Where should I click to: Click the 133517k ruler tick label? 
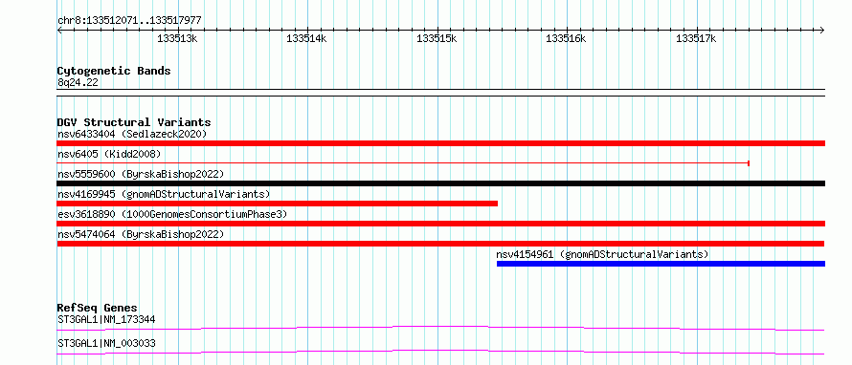[x=696, y=38]
